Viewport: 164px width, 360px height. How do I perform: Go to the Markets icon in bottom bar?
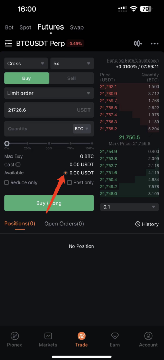(x=48, y=336)
